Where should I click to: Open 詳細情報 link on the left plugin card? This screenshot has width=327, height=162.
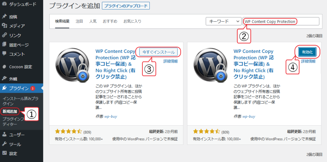(x=171, y=61)
